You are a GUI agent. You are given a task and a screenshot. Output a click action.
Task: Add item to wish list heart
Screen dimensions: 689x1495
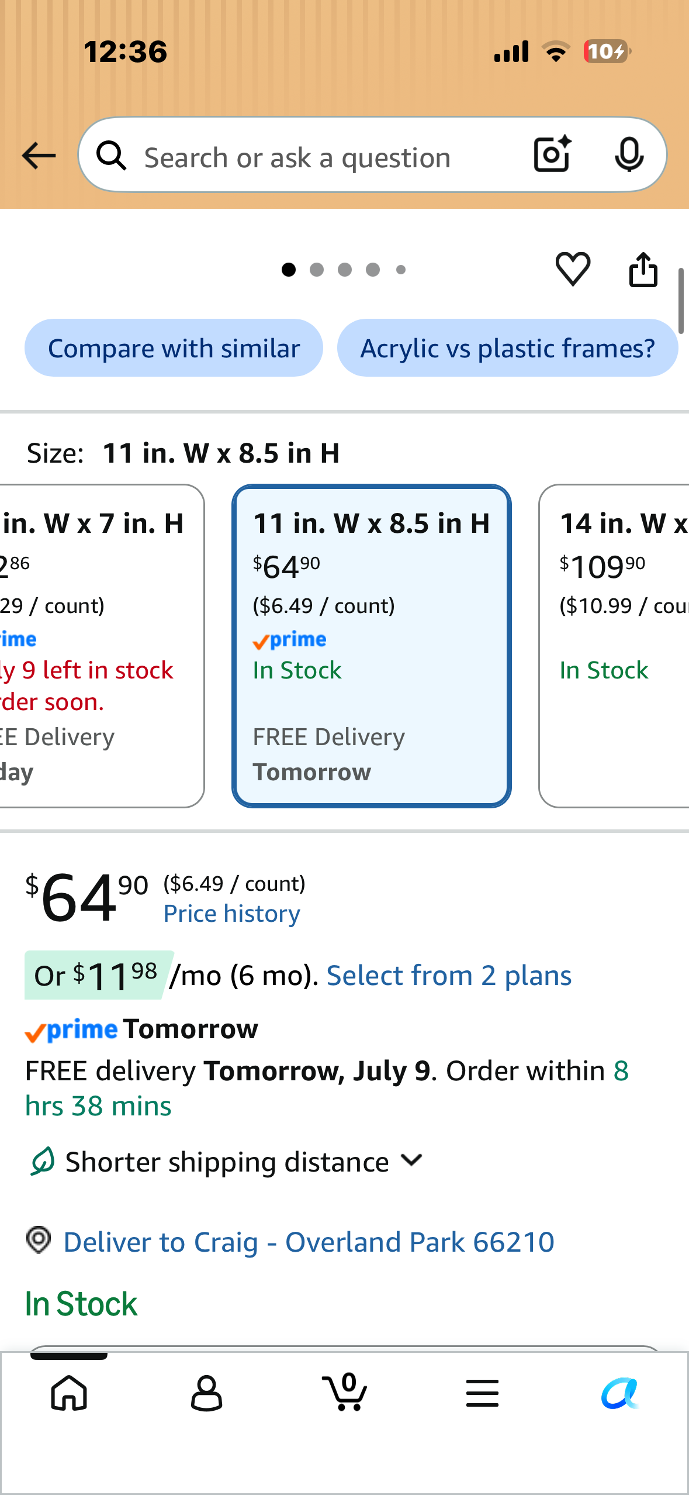572,269
